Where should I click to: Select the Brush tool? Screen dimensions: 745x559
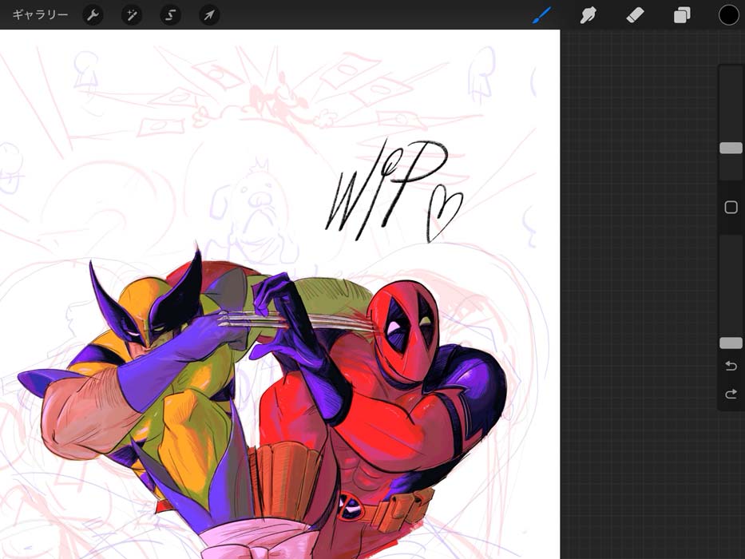point(542,15)
